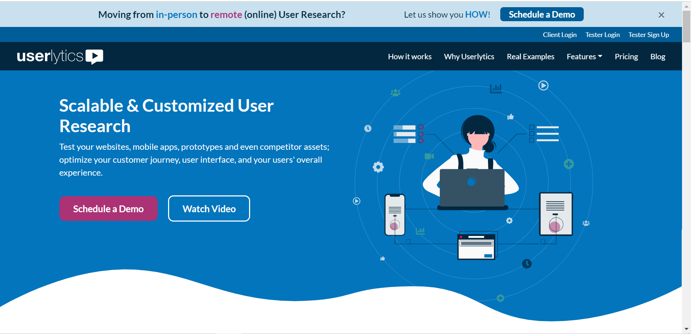Close the top promo banner
Image resolution: width=691 pixels, height=334 pixels.
(x=661, y=15)
